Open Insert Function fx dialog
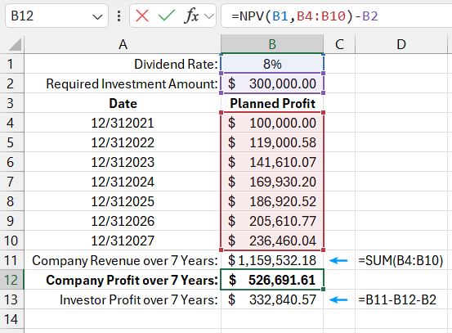Viewport: 452px width, 333px height. (191, 16)
